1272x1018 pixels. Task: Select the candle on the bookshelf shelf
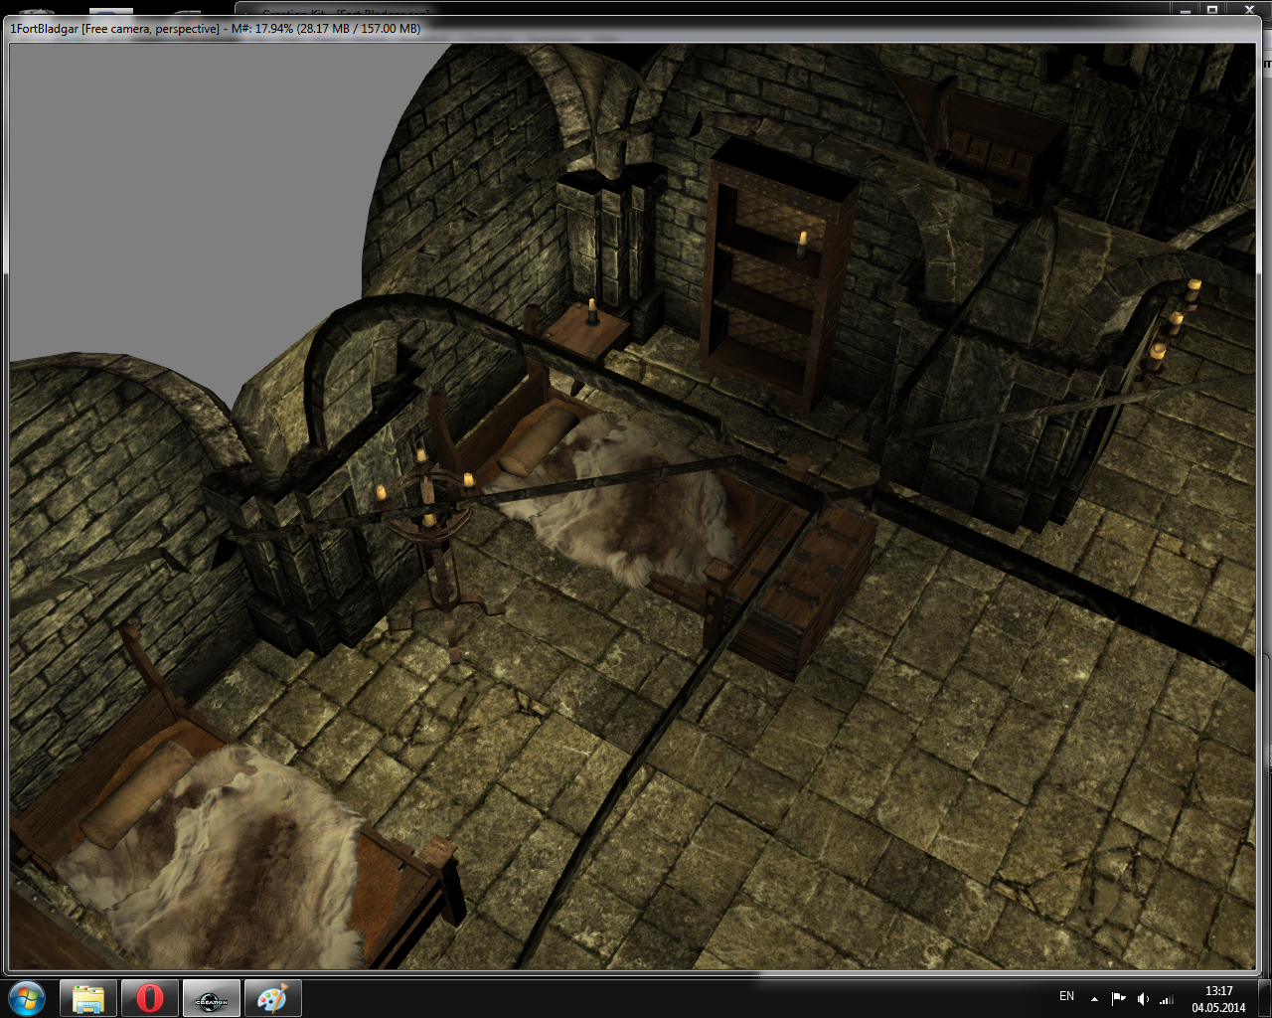tap(802, 245)
